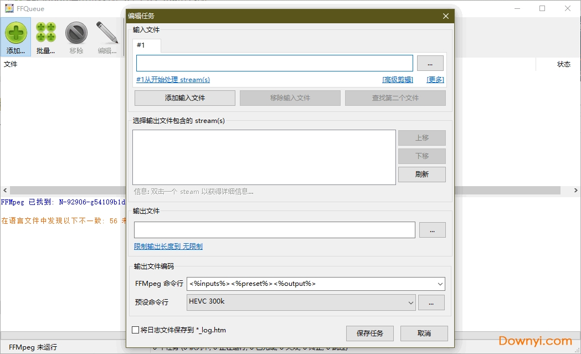Click inside the output streams list box

[264, 157]
